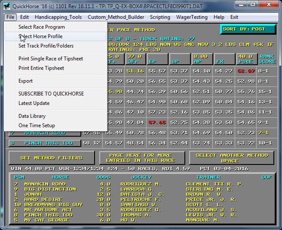Viewport: 282px width, 230px height.
Task: Select the PINCH THIS TOO horse button
Action: click(45, 143)
